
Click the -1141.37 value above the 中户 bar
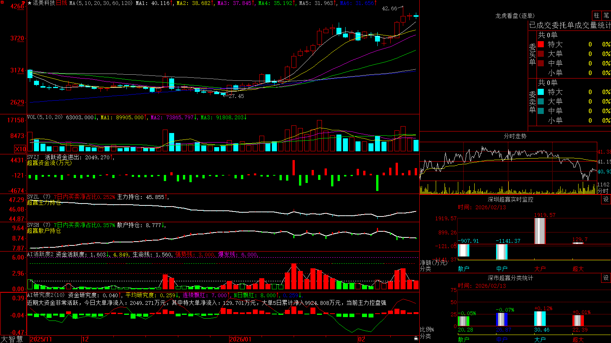(509, 241)
